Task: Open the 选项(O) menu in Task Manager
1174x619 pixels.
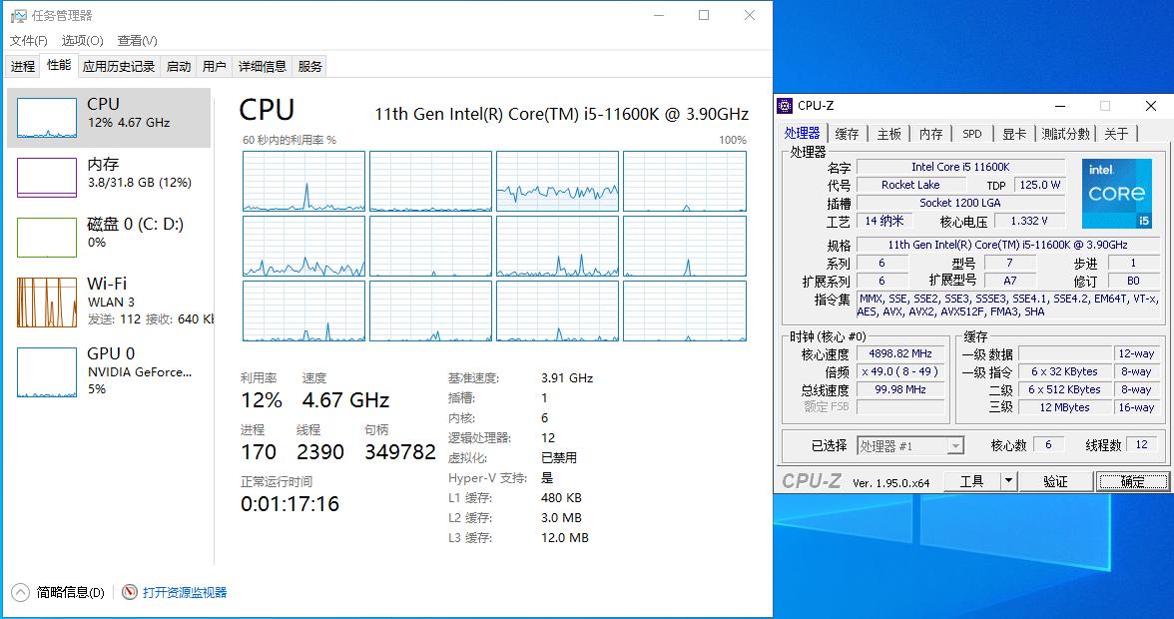Action: coord(82,40)
